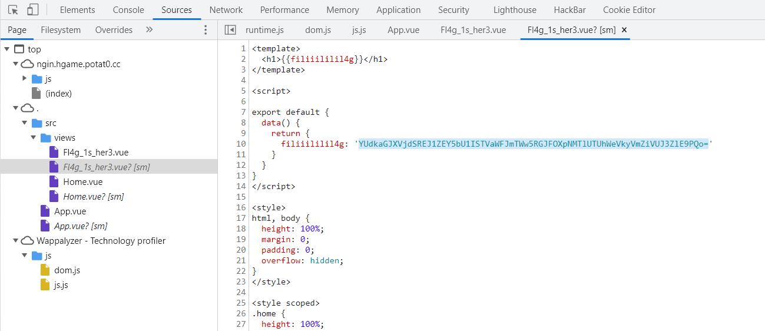Activate the inspect element picker icon
Screen dimensions: 765x331
click(13, 10)
